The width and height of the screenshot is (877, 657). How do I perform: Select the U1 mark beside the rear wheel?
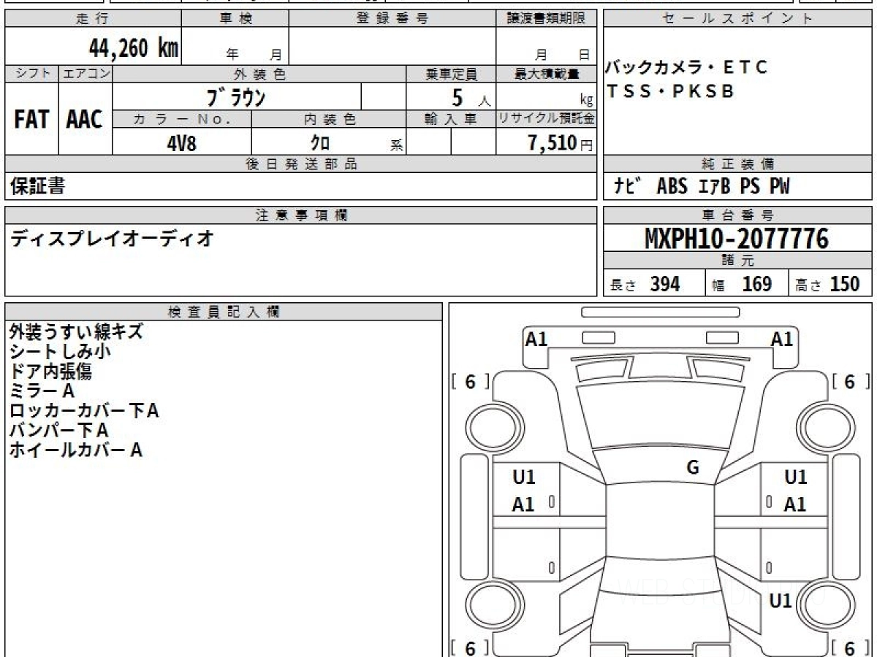pos(781,601)
